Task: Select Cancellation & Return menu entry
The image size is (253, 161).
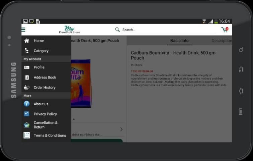Action: pyautogui.click(x=46, y=125)
